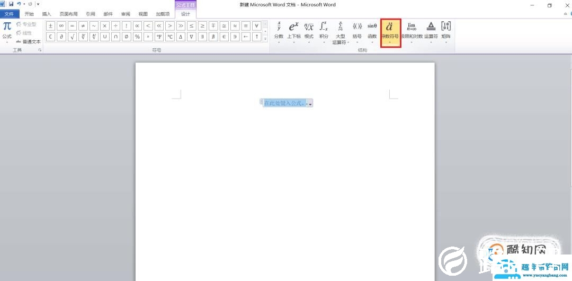
Task: Customize Quick Access Toolbar dropdown arrow
Action: coord(38,4)
